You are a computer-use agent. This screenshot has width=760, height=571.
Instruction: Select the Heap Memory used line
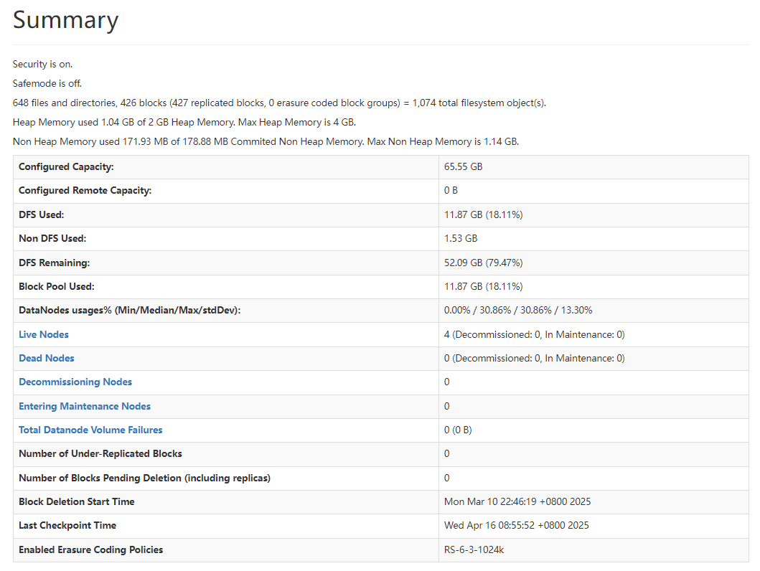coord(184,123)
